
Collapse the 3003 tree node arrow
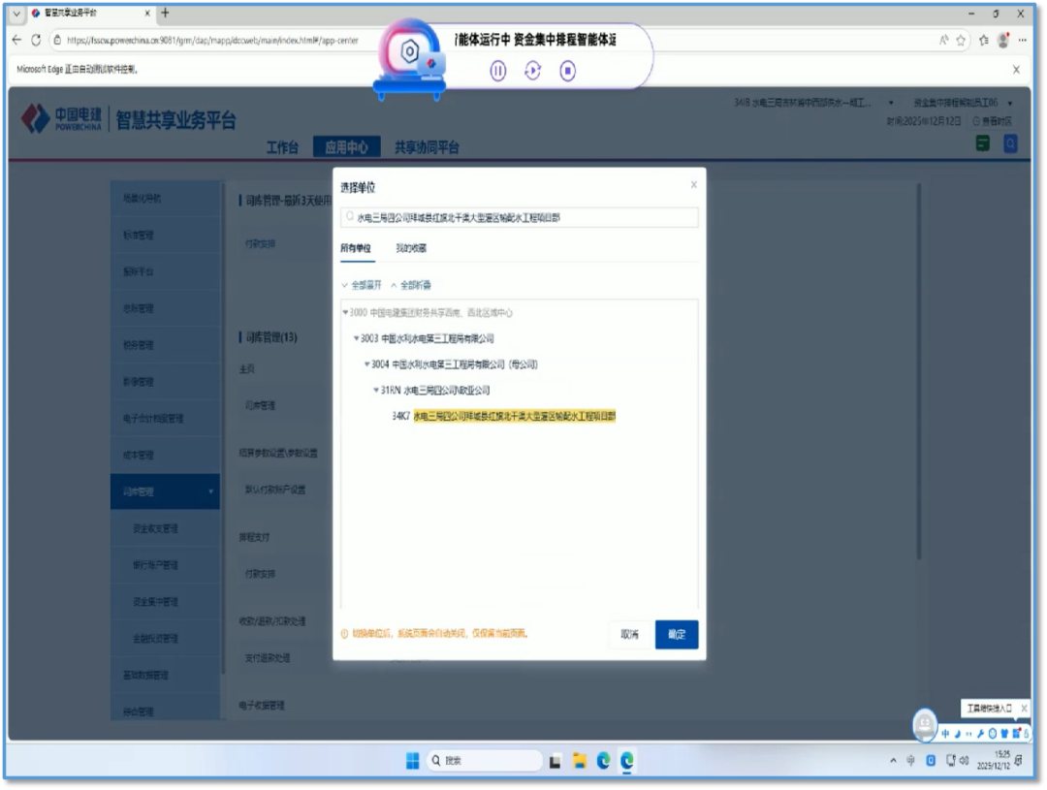[x=356, y=338]
